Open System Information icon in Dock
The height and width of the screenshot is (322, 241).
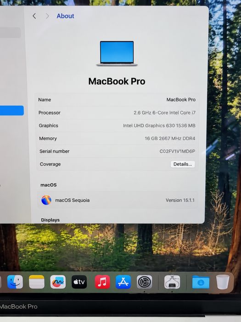[172, 282]
